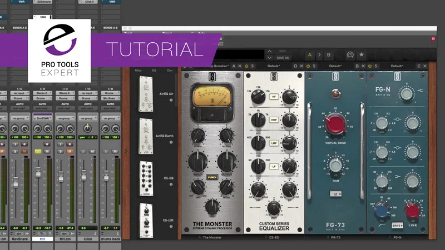Select the AirEQ Earth module thumbnail

[146, 136]
